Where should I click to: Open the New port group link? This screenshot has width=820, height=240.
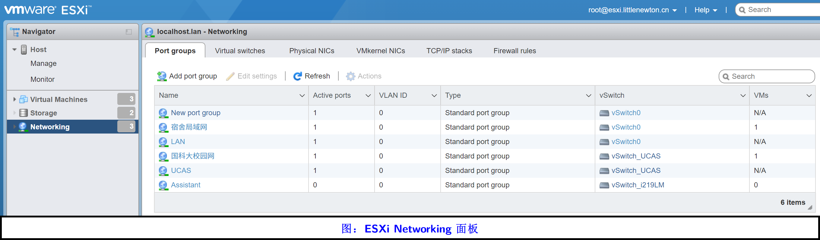point(195,113)
